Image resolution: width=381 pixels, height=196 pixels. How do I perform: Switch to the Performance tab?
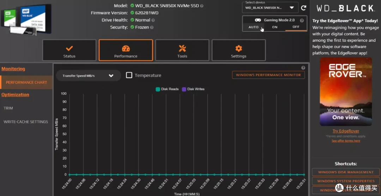tap(126, 50)
